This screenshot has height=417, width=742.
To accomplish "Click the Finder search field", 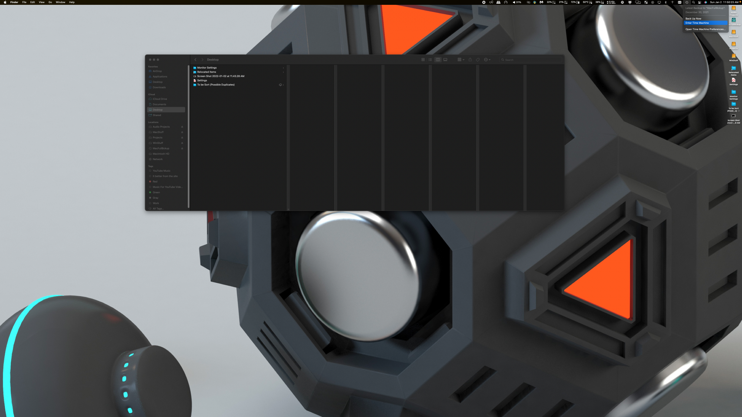I will [x=531, y=60].
